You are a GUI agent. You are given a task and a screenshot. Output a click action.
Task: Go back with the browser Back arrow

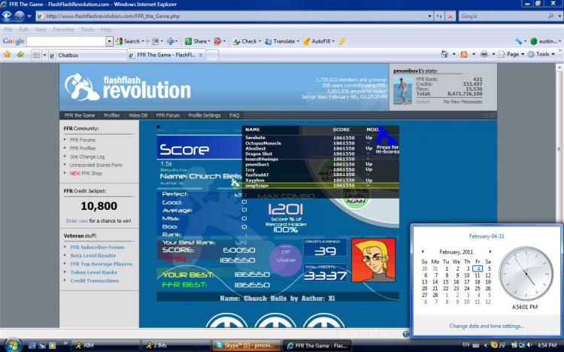point(8,17)
